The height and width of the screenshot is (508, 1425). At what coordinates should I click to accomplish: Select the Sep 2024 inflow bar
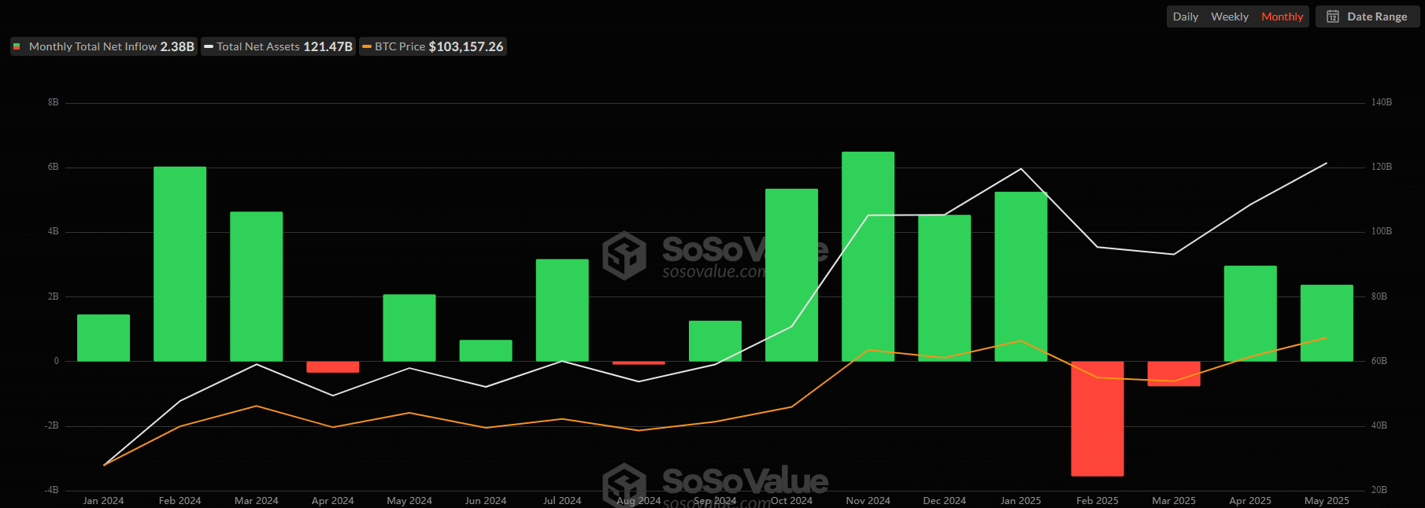tap(715, 341)
